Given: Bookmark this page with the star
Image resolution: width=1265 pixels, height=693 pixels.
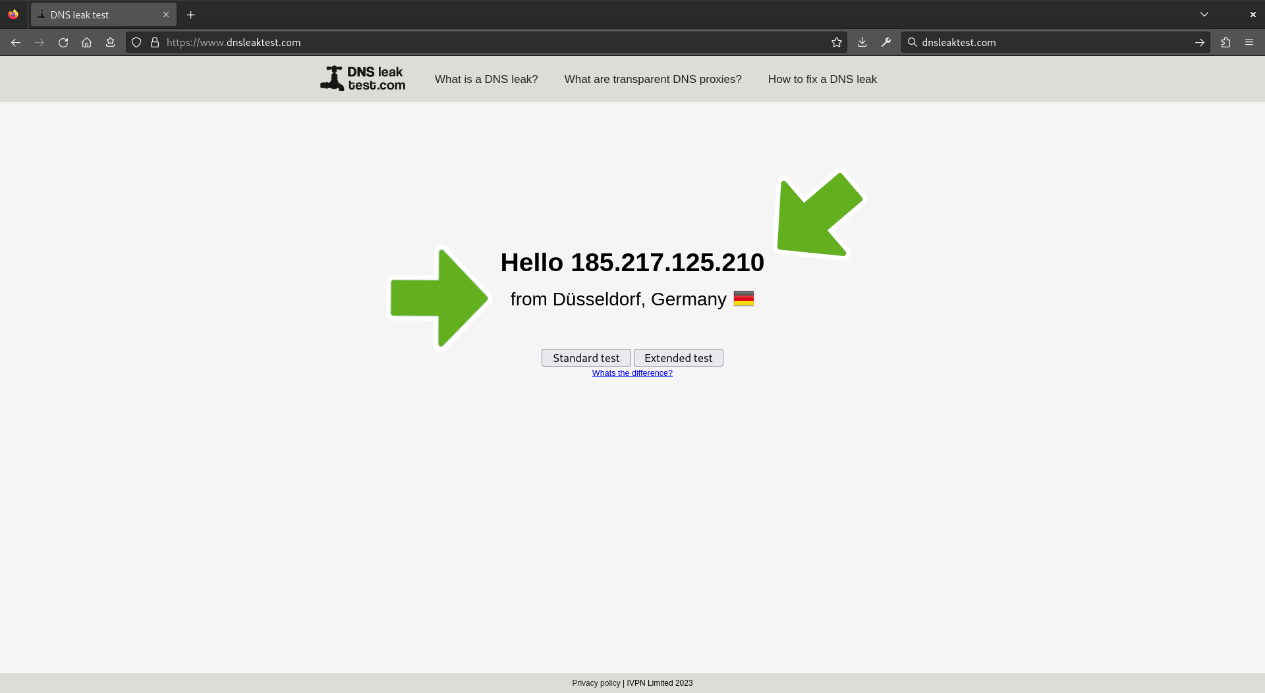Looking at the screenshot, I should [x=837, y=42].
